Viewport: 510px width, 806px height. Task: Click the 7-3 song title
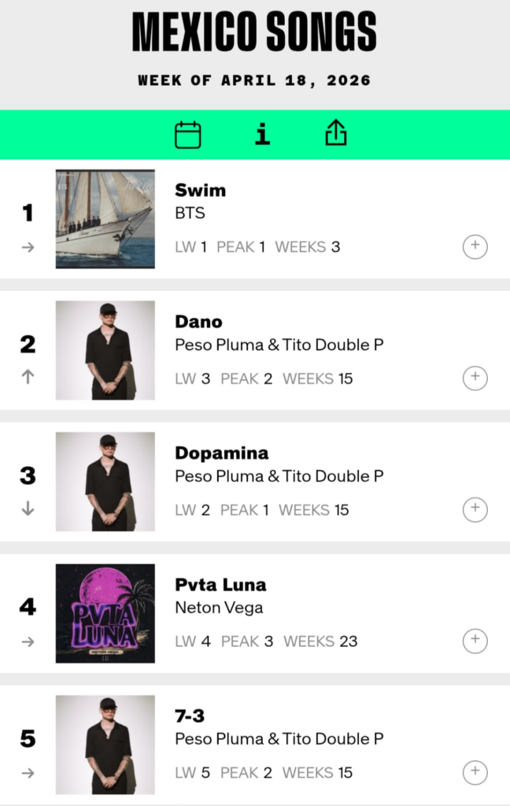[x=190, y=716]
